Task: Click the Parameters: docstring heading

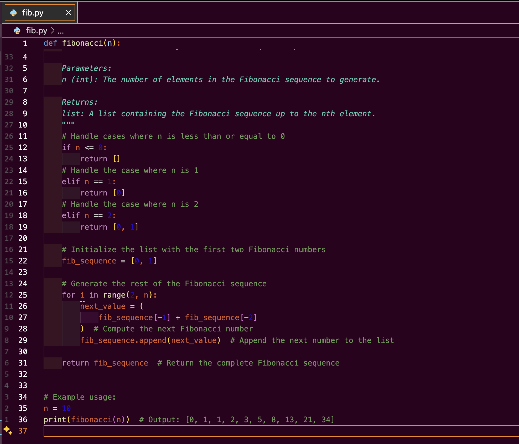Action: tap(86, 68)
